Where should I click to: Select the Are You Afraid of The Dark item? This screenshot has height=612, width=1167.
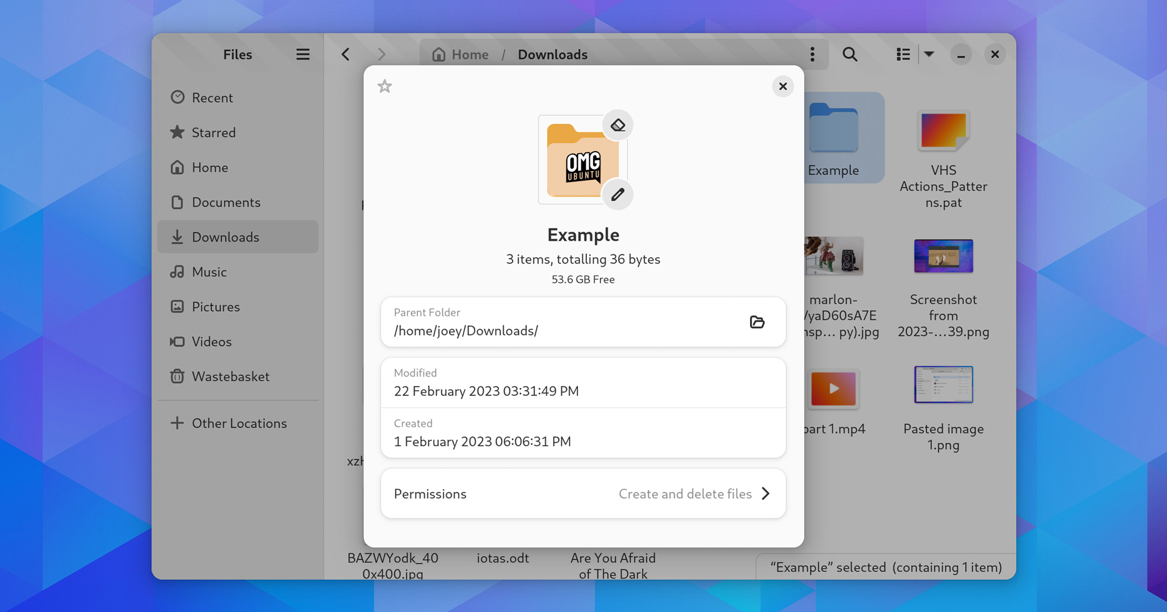[x=613, y=566]
